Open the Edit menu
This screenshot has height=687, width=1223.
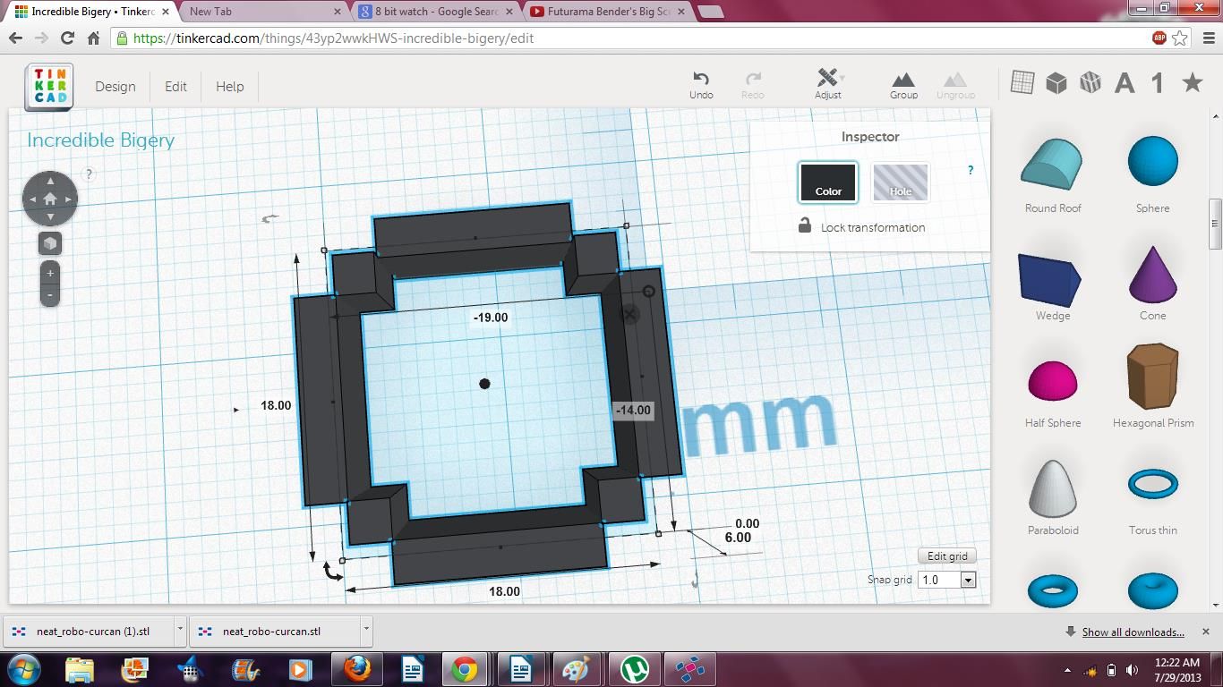[175, 86]
